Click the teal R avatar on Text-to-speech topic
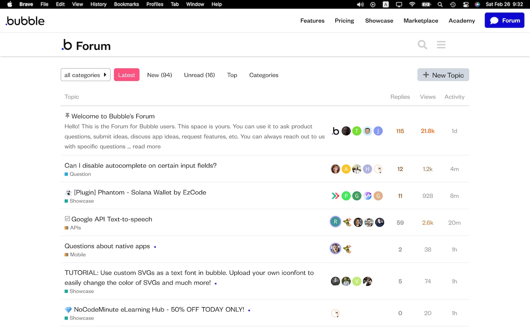 pyautogui.click(x=335, y=223)
